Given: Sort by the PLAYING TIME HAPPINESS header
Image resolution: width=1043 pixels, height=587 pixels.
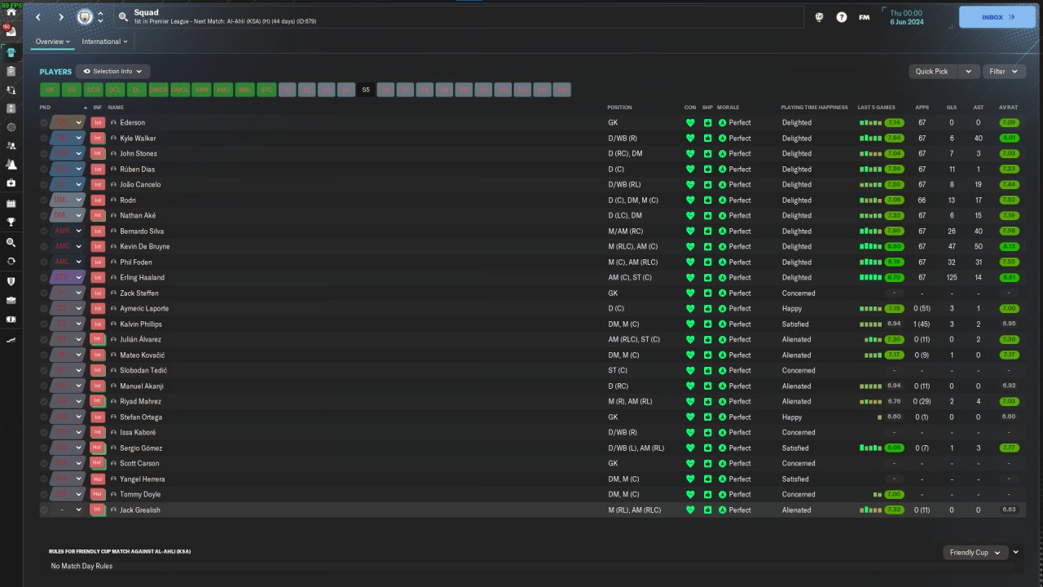Looking at the screenshot, I should point(815,108).
